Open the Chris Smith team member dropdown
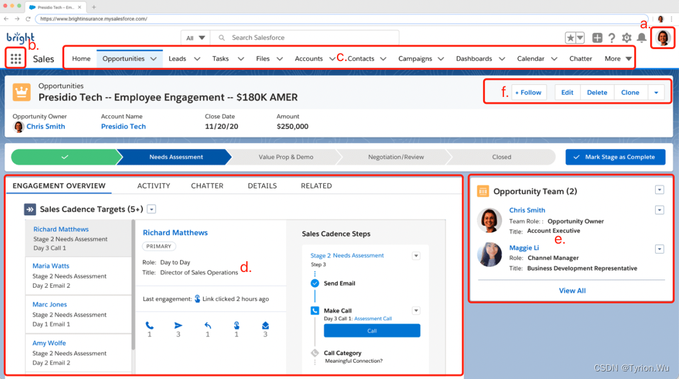This screenshot has height=379, width=679. point(659,210)
